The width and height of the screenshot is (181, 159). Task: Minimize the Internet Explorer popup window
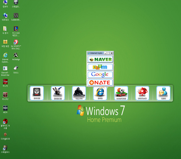(105, 53)
